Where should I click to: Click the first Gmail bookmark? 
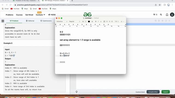tap(5, 9)
